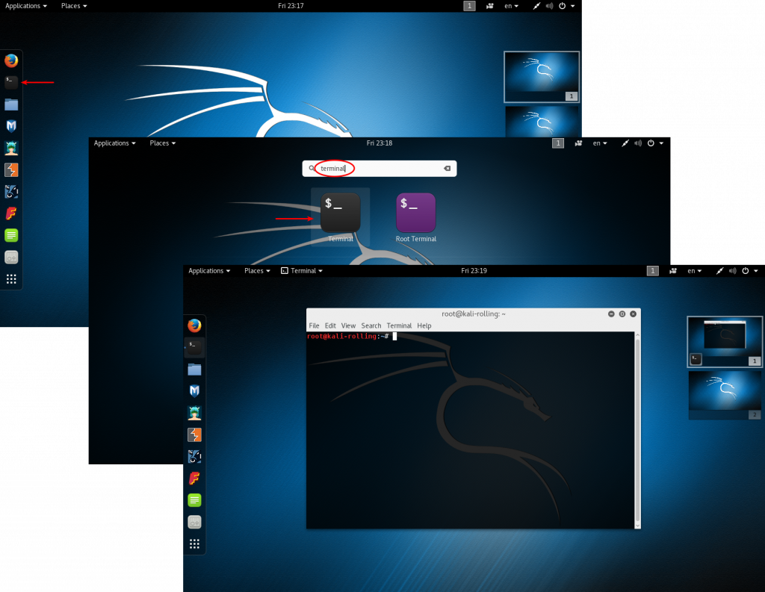Expand Terminal app menu in top panel
Screen dimensions: 765x592
pyautogui.click(x=302, y=271)
